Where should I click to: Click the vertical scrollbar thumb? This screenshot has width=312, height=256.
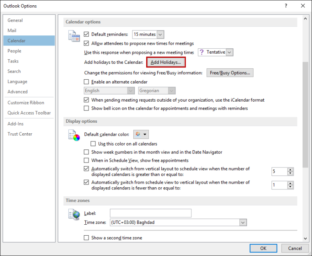coord(305,115)
